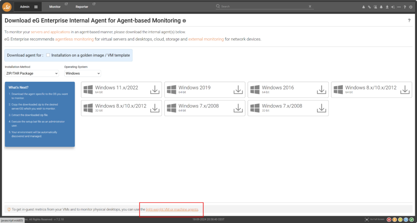Clear search with the X icon
The width and height of the screenshot is (417, 223).
pos(310,7)
